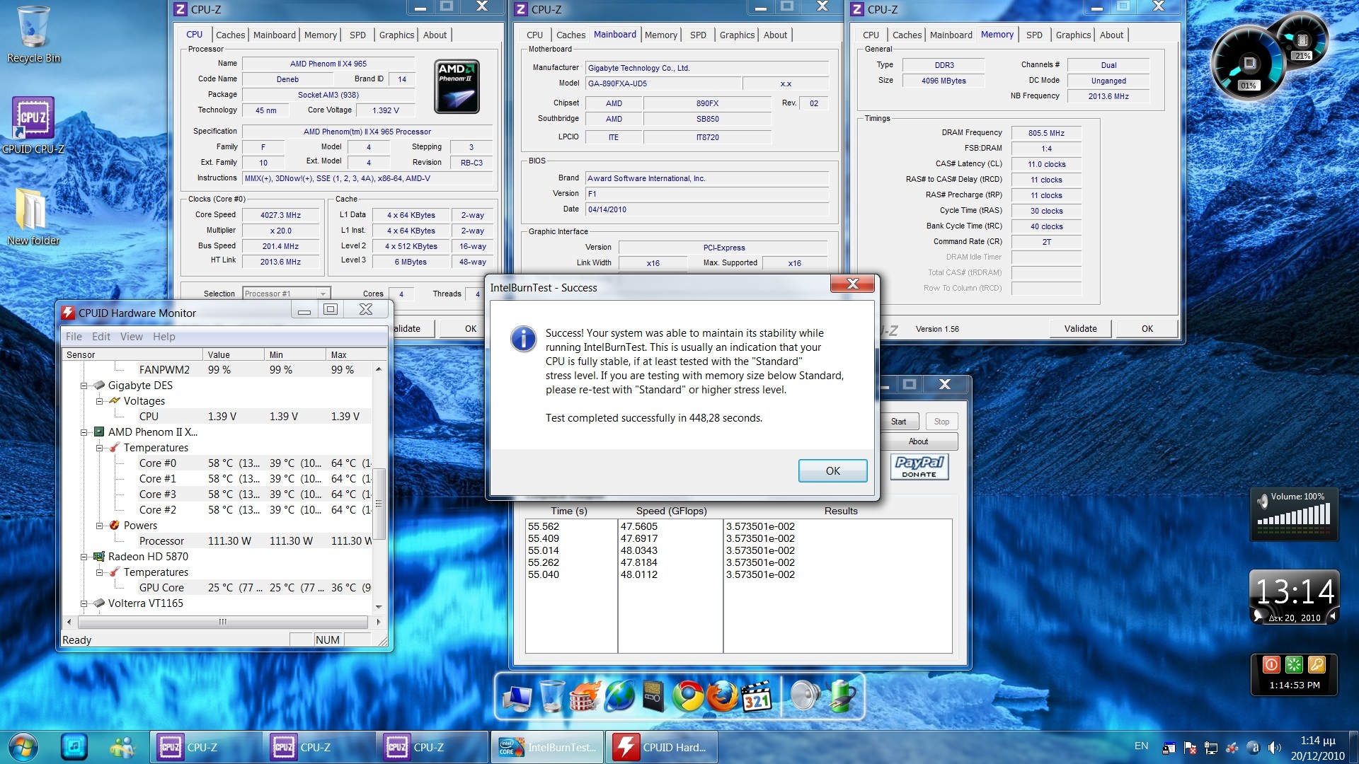Launch Google Chrome from the dock
This screenshot has width=1359, height=764.
(687, 696)
